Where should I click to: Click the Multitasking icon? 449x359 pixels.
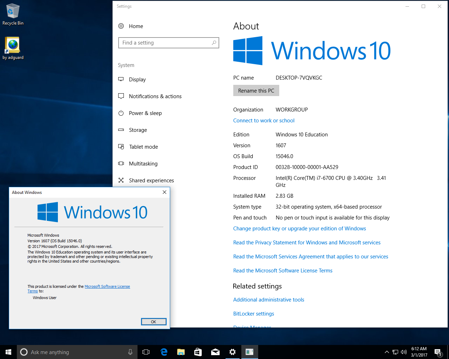(121, 163)
